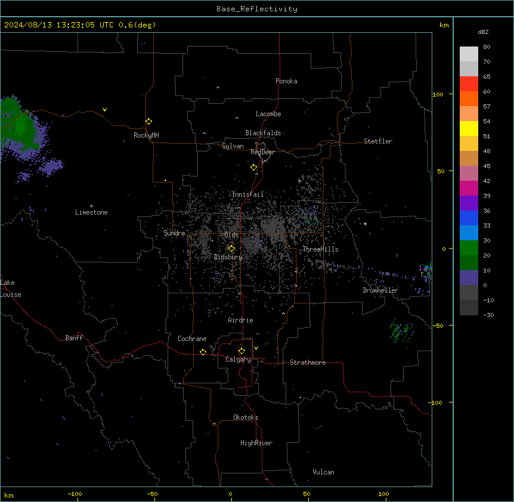This screenshot has height=502, width=514.
Task: Select the light blue 33–30 dBZ legend swatch
Action: click(x=469, y=233)
